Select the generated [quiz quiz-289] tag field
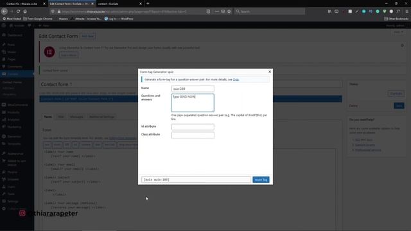The width and height of the screenshot is (411, 231). point(196,180)
